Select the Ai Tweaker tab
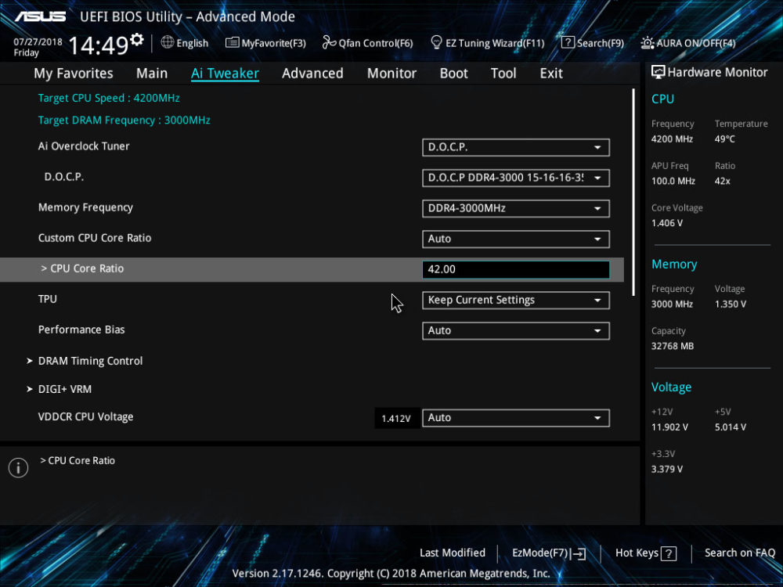The image size is (783, 587). [x=225, y=74]
